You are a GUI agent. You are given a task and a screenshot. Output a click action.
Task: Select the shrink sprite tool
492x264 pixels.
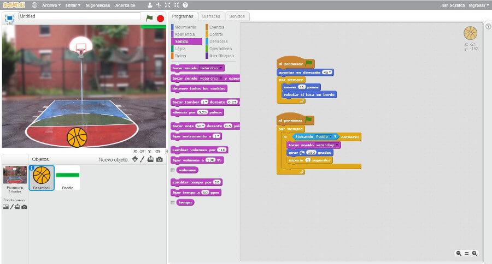[x=177, y=5]
